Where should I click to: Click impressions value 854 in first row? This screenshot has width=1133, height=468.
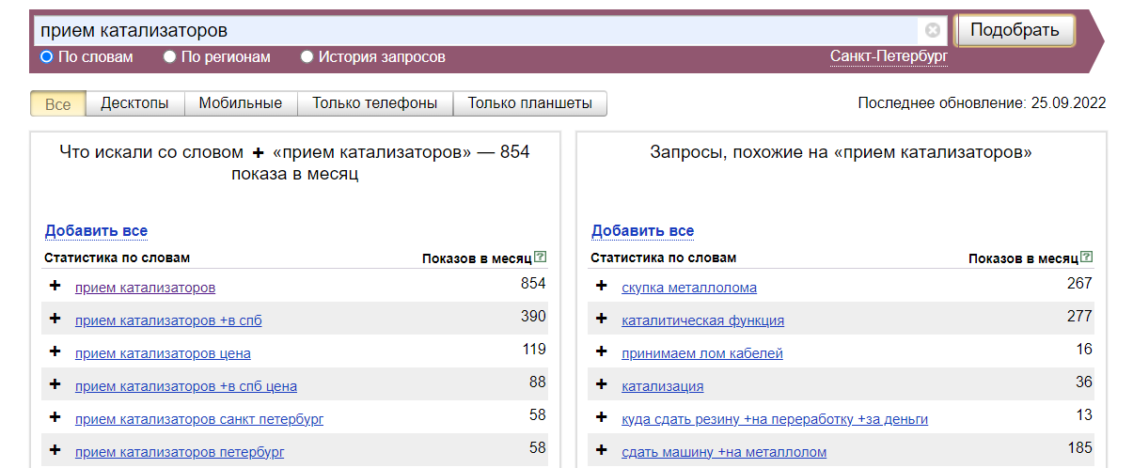click(533, 284)
